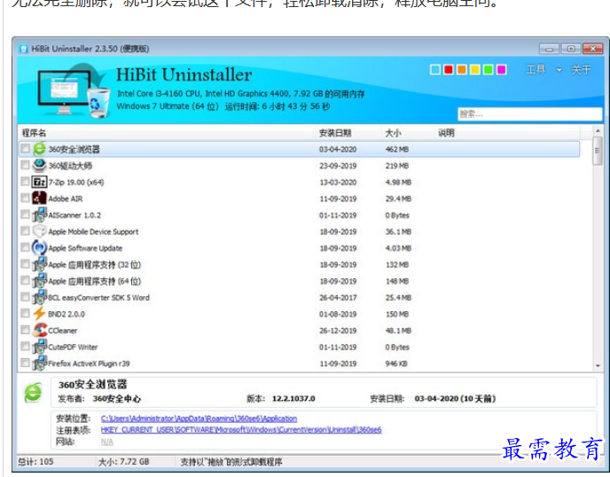Select the Apple Mobile Device Support checkbox
610x477 pixels.
(26, 231)
